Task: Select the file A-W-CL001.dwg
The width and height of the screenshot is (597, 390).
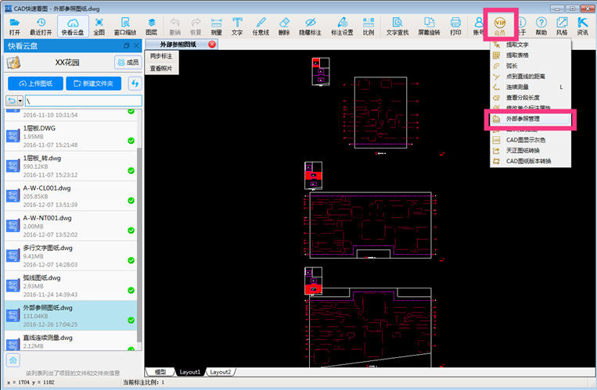Action: pyautogui.click(x=71, y=196)
